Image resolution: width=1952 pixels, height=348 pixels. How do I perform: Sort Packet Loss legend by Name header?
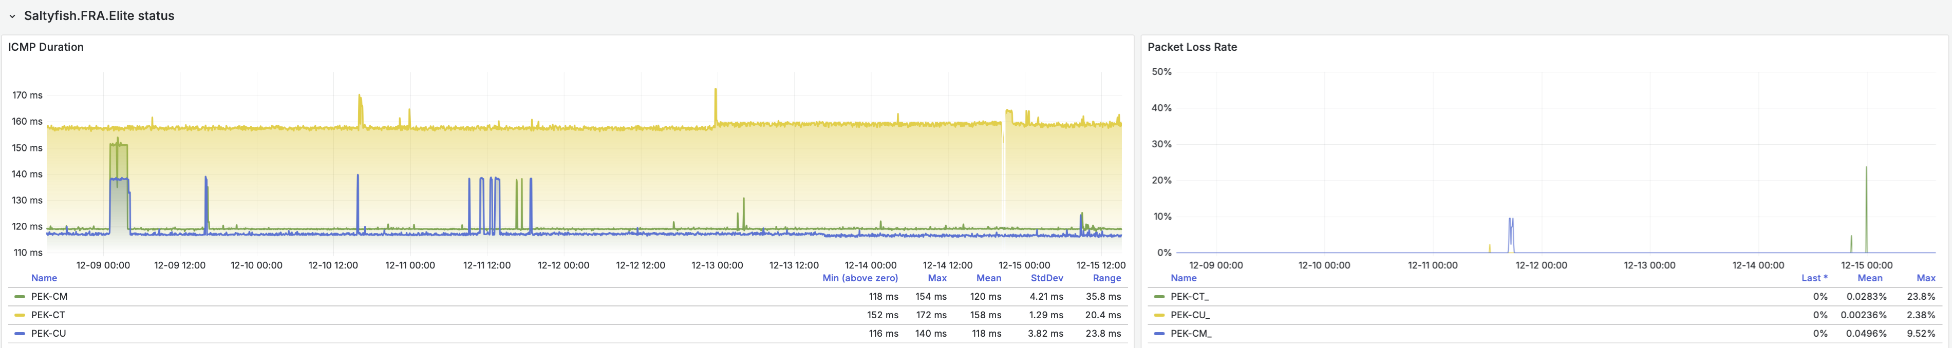[x=1183, y=278]
